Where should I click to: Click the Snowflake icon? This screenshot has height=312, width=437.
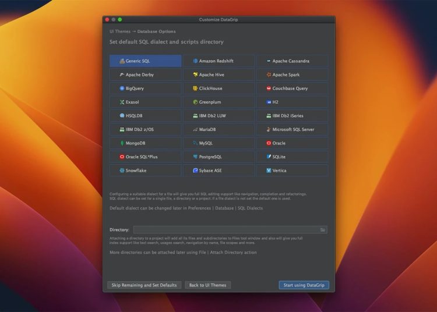point(122,171)
